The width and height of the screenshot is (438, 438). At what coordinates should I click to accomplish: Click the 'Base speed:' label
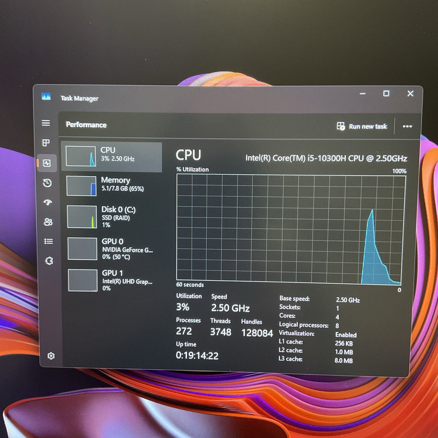(295, 299)
